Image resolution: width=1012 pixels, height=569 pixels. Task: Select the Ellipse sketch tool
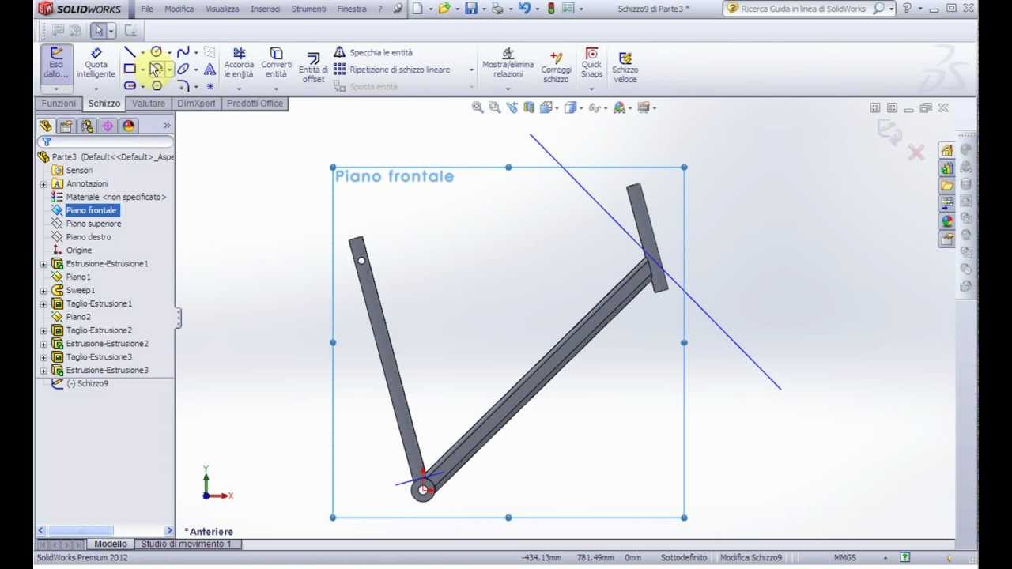[x=183, y=69]
